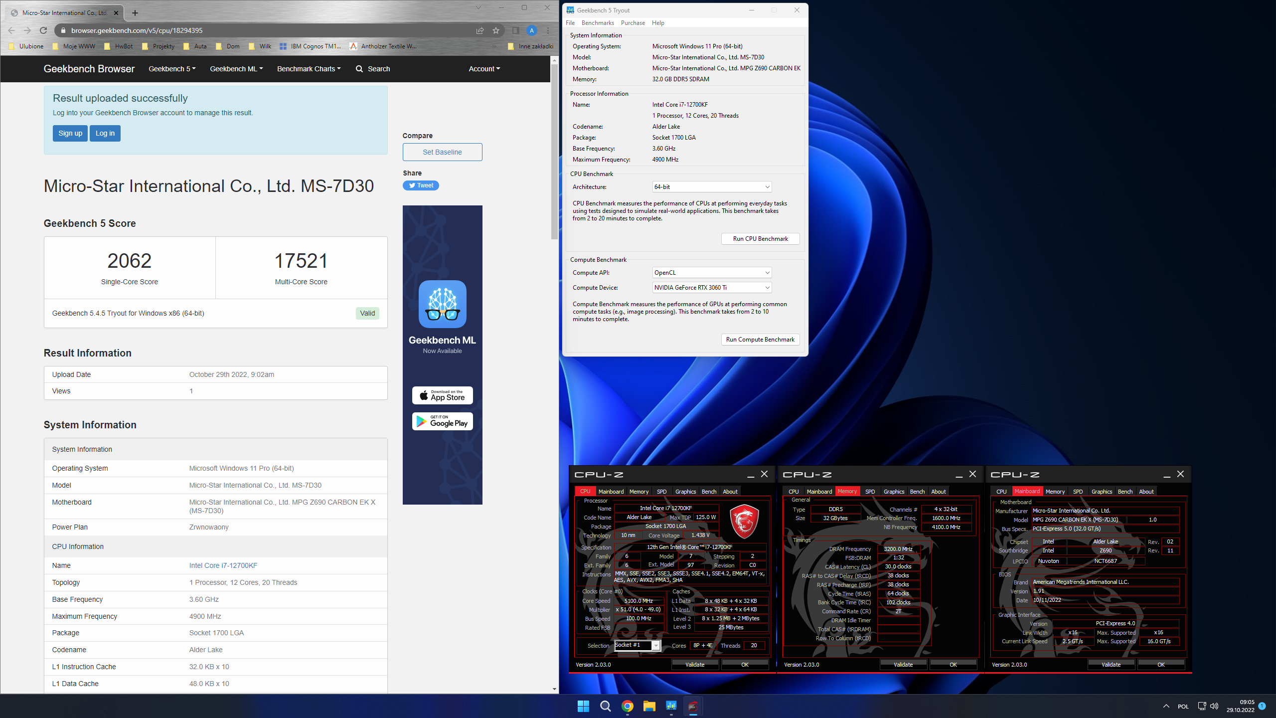
Task: Switch to Bench tab in Mainboard CPU-Z window
Action: pyautogui.click(x=1125, y=491)
